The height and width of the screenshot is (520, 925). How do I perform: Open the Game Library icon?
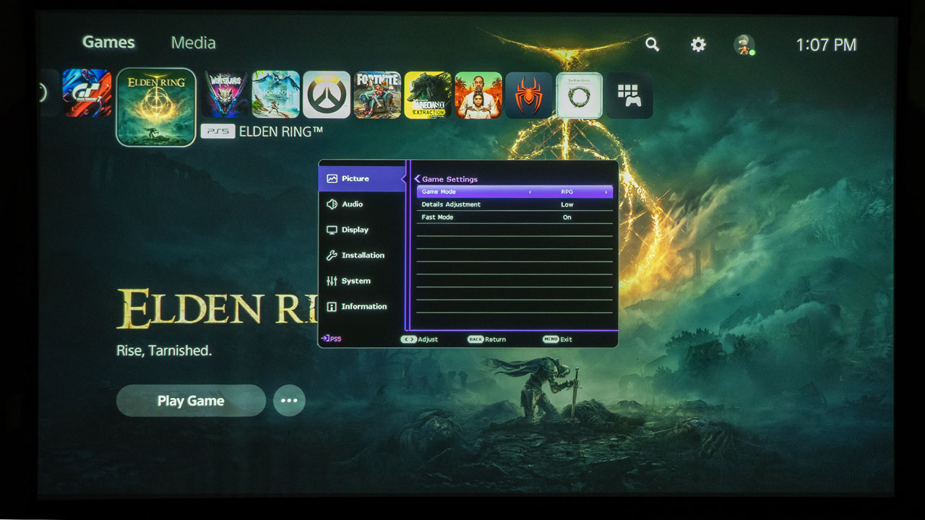[x=629, y=95]
